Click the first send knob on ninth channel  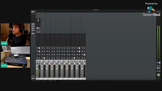tap(77, 48)
